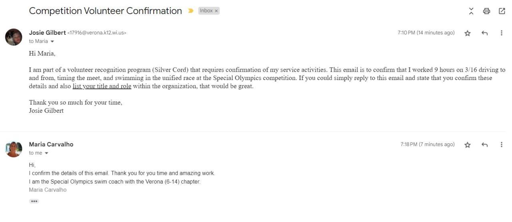Click the sender name Josie Gilbert
This screenshot has width=512, height=222.
pos(47,33)
